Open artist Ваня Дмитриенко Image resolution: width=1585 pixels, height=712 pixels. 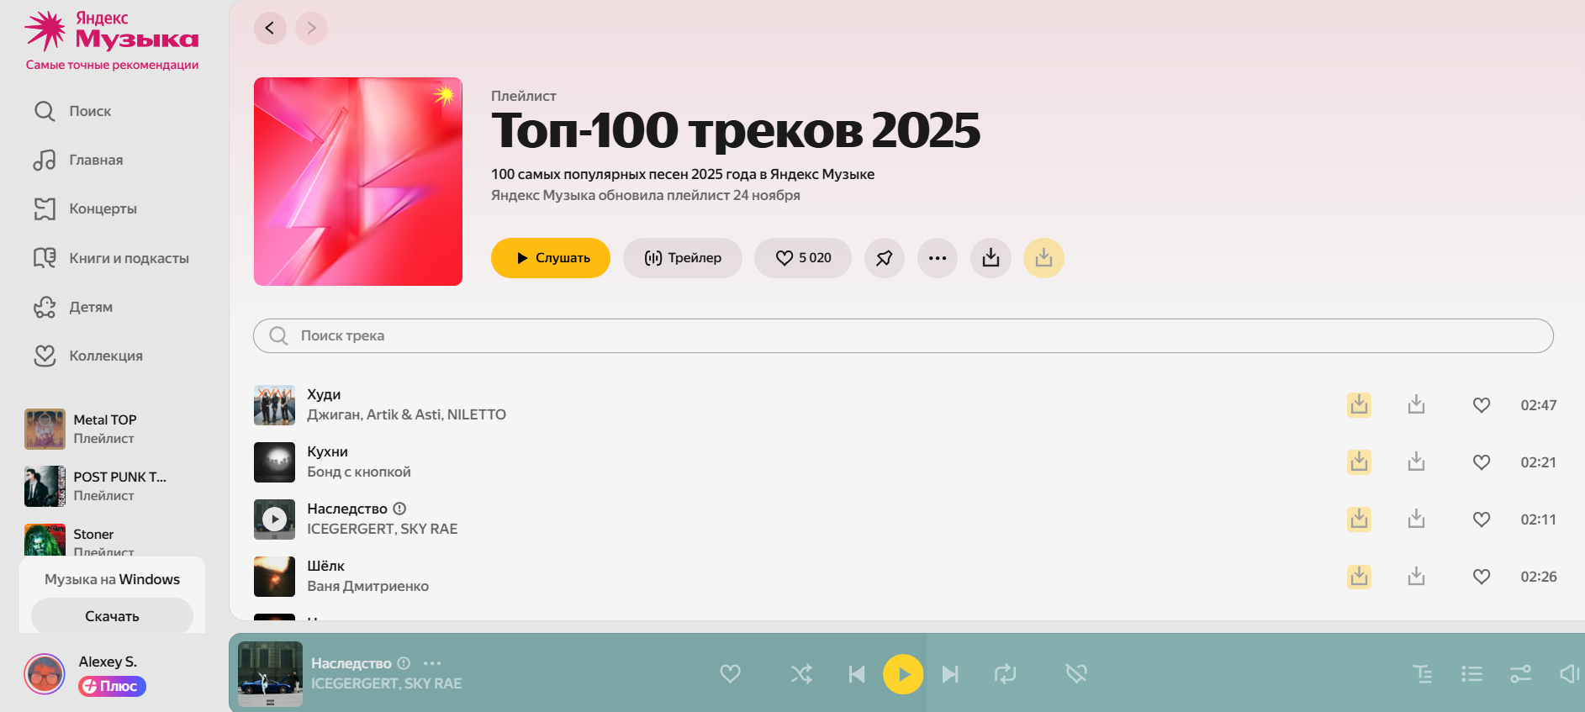367,586
